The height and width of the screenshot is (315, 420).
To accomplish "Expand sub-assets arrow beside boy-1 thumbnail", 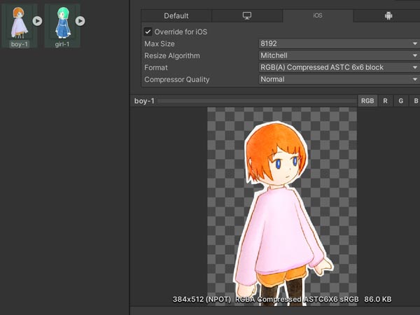I will point(37,21).
